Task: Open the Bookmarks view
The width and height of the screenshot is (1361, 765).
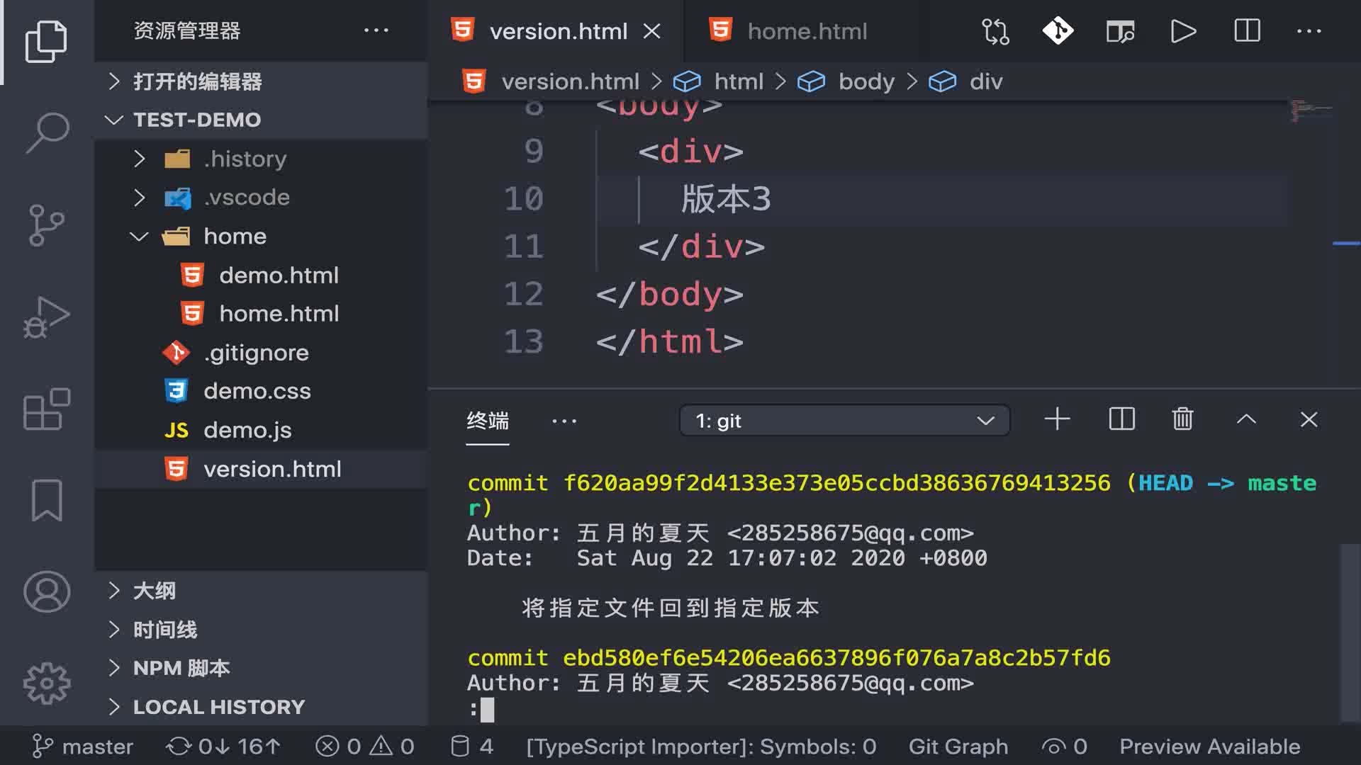Action: click(x=47, y=500)
